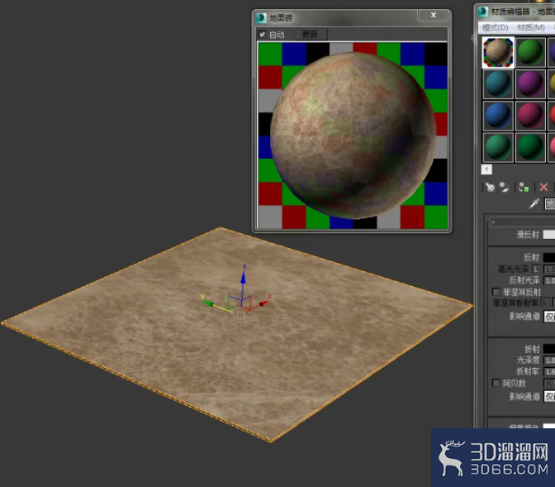
Task: Click the green Y axis gizmo arrow
Action: pyautogui.click(x=207, y=303)
